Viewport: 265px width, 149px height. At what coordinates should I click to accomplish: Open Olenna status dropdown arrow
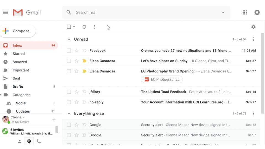pos(24,117)
